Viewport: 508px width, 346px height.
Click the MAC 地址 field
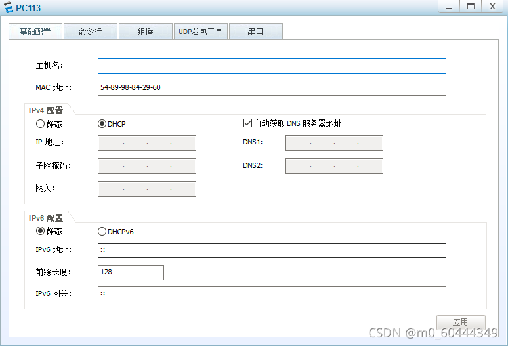272,88
